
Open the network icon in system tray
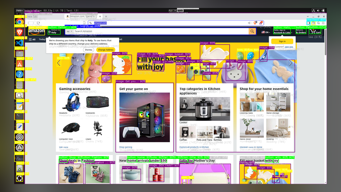coord(313,11)
